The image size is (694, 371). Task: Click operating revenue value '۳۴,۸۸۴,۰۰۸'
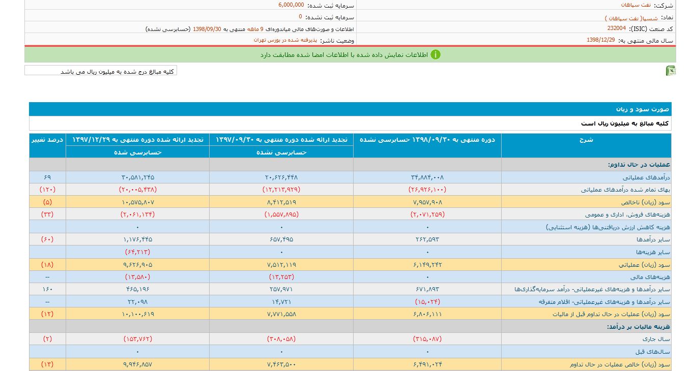[x=427, y=177]
